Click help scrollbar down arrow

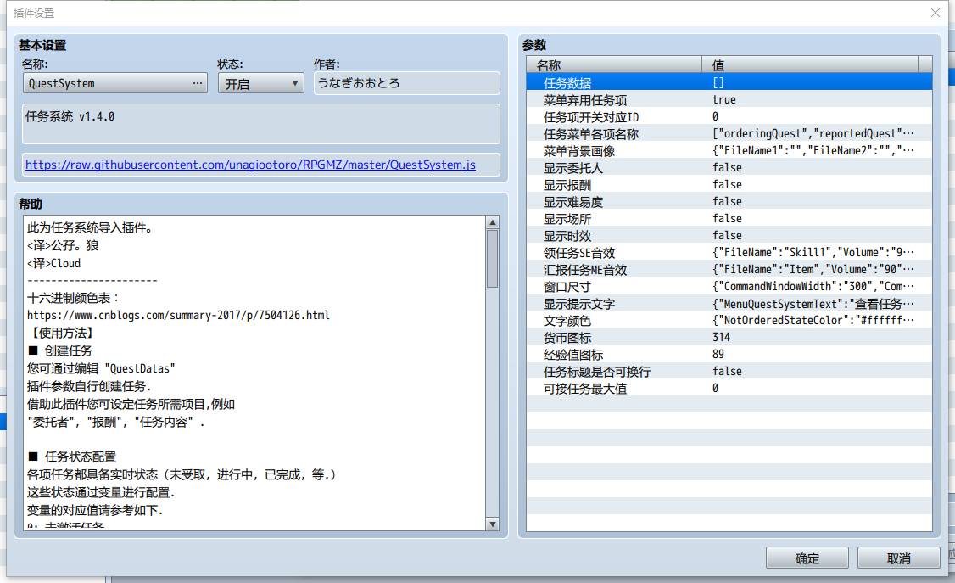(x=492, y=524)
